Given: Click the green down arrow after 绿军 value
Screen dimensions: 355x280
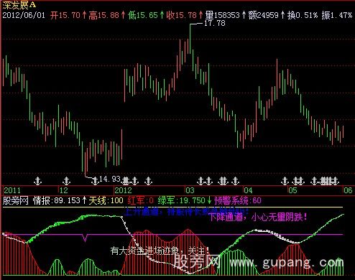Looking at the screenshot, I should click(x=209, y=200).
